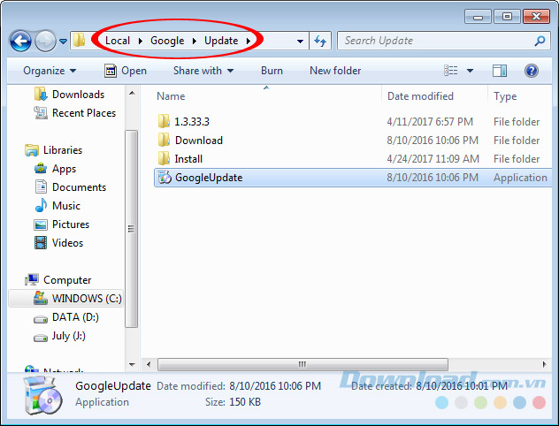Click the Burn toolbar command
Viewport: 559px width, 426px height.
pos(272,71)
